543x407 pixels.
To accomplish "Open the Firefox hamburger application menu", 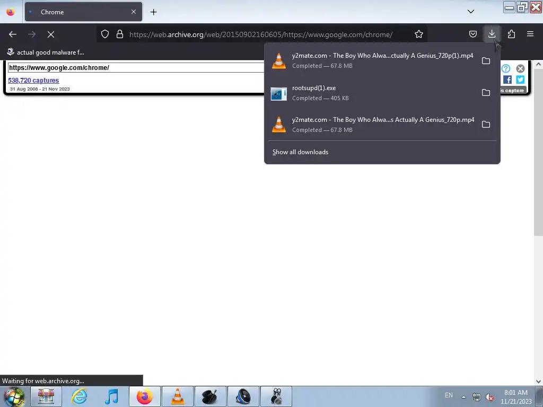I will point(530,34).
